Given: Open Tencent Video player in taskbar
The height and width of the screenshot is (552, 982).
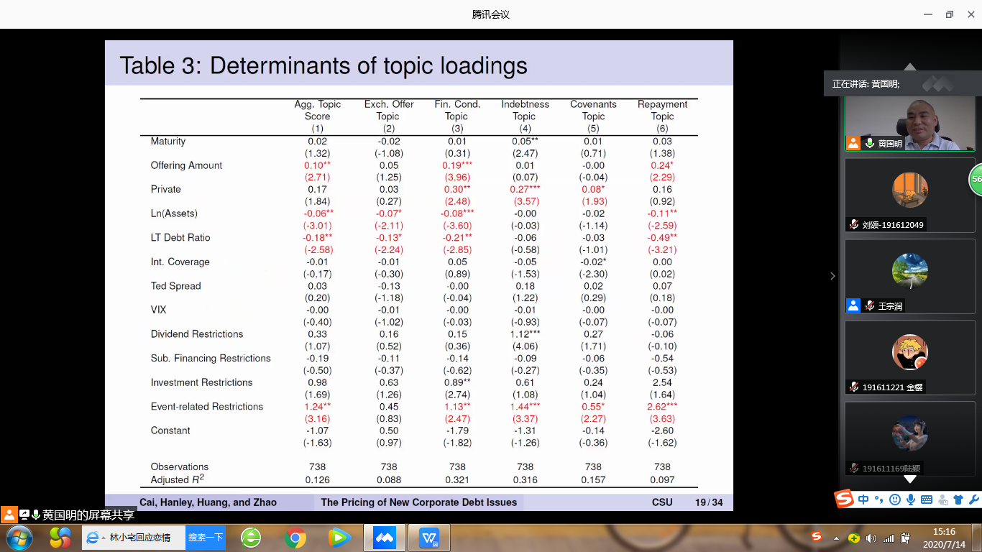Looking at the screenshot, I should [x=339, y=538].
